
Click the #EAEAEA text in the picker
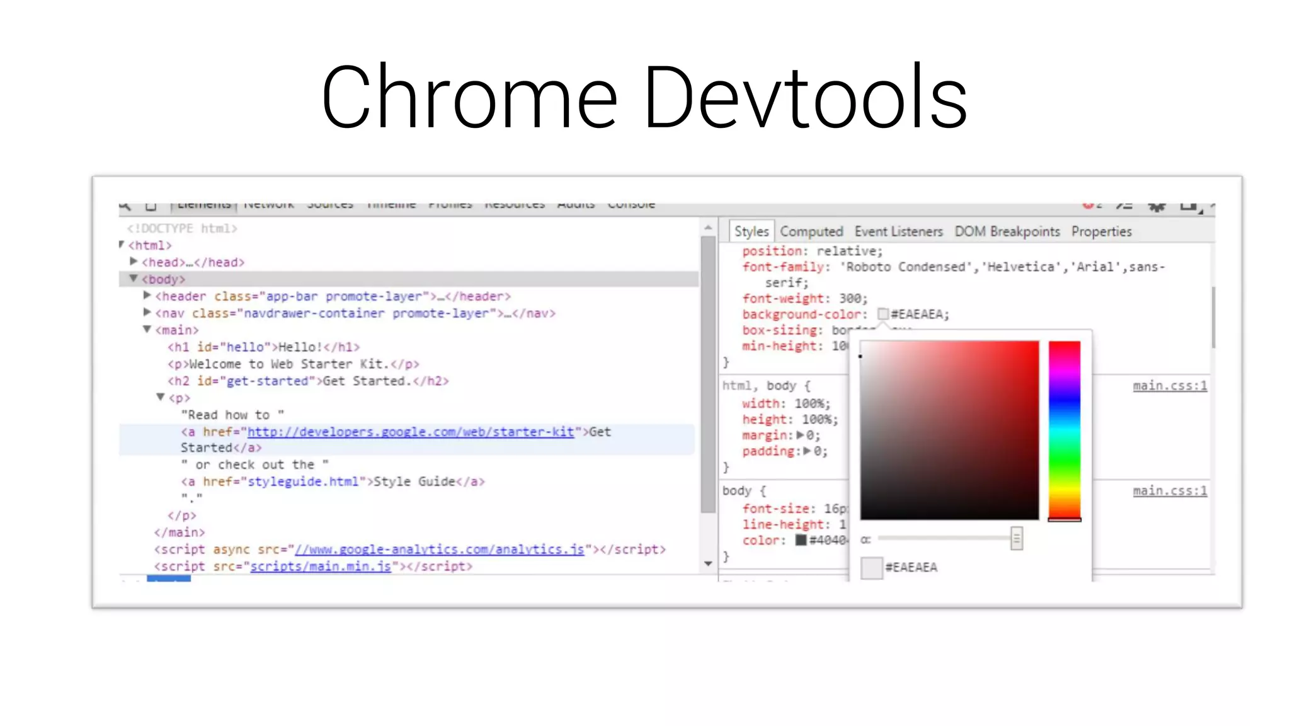click(911, 567)
